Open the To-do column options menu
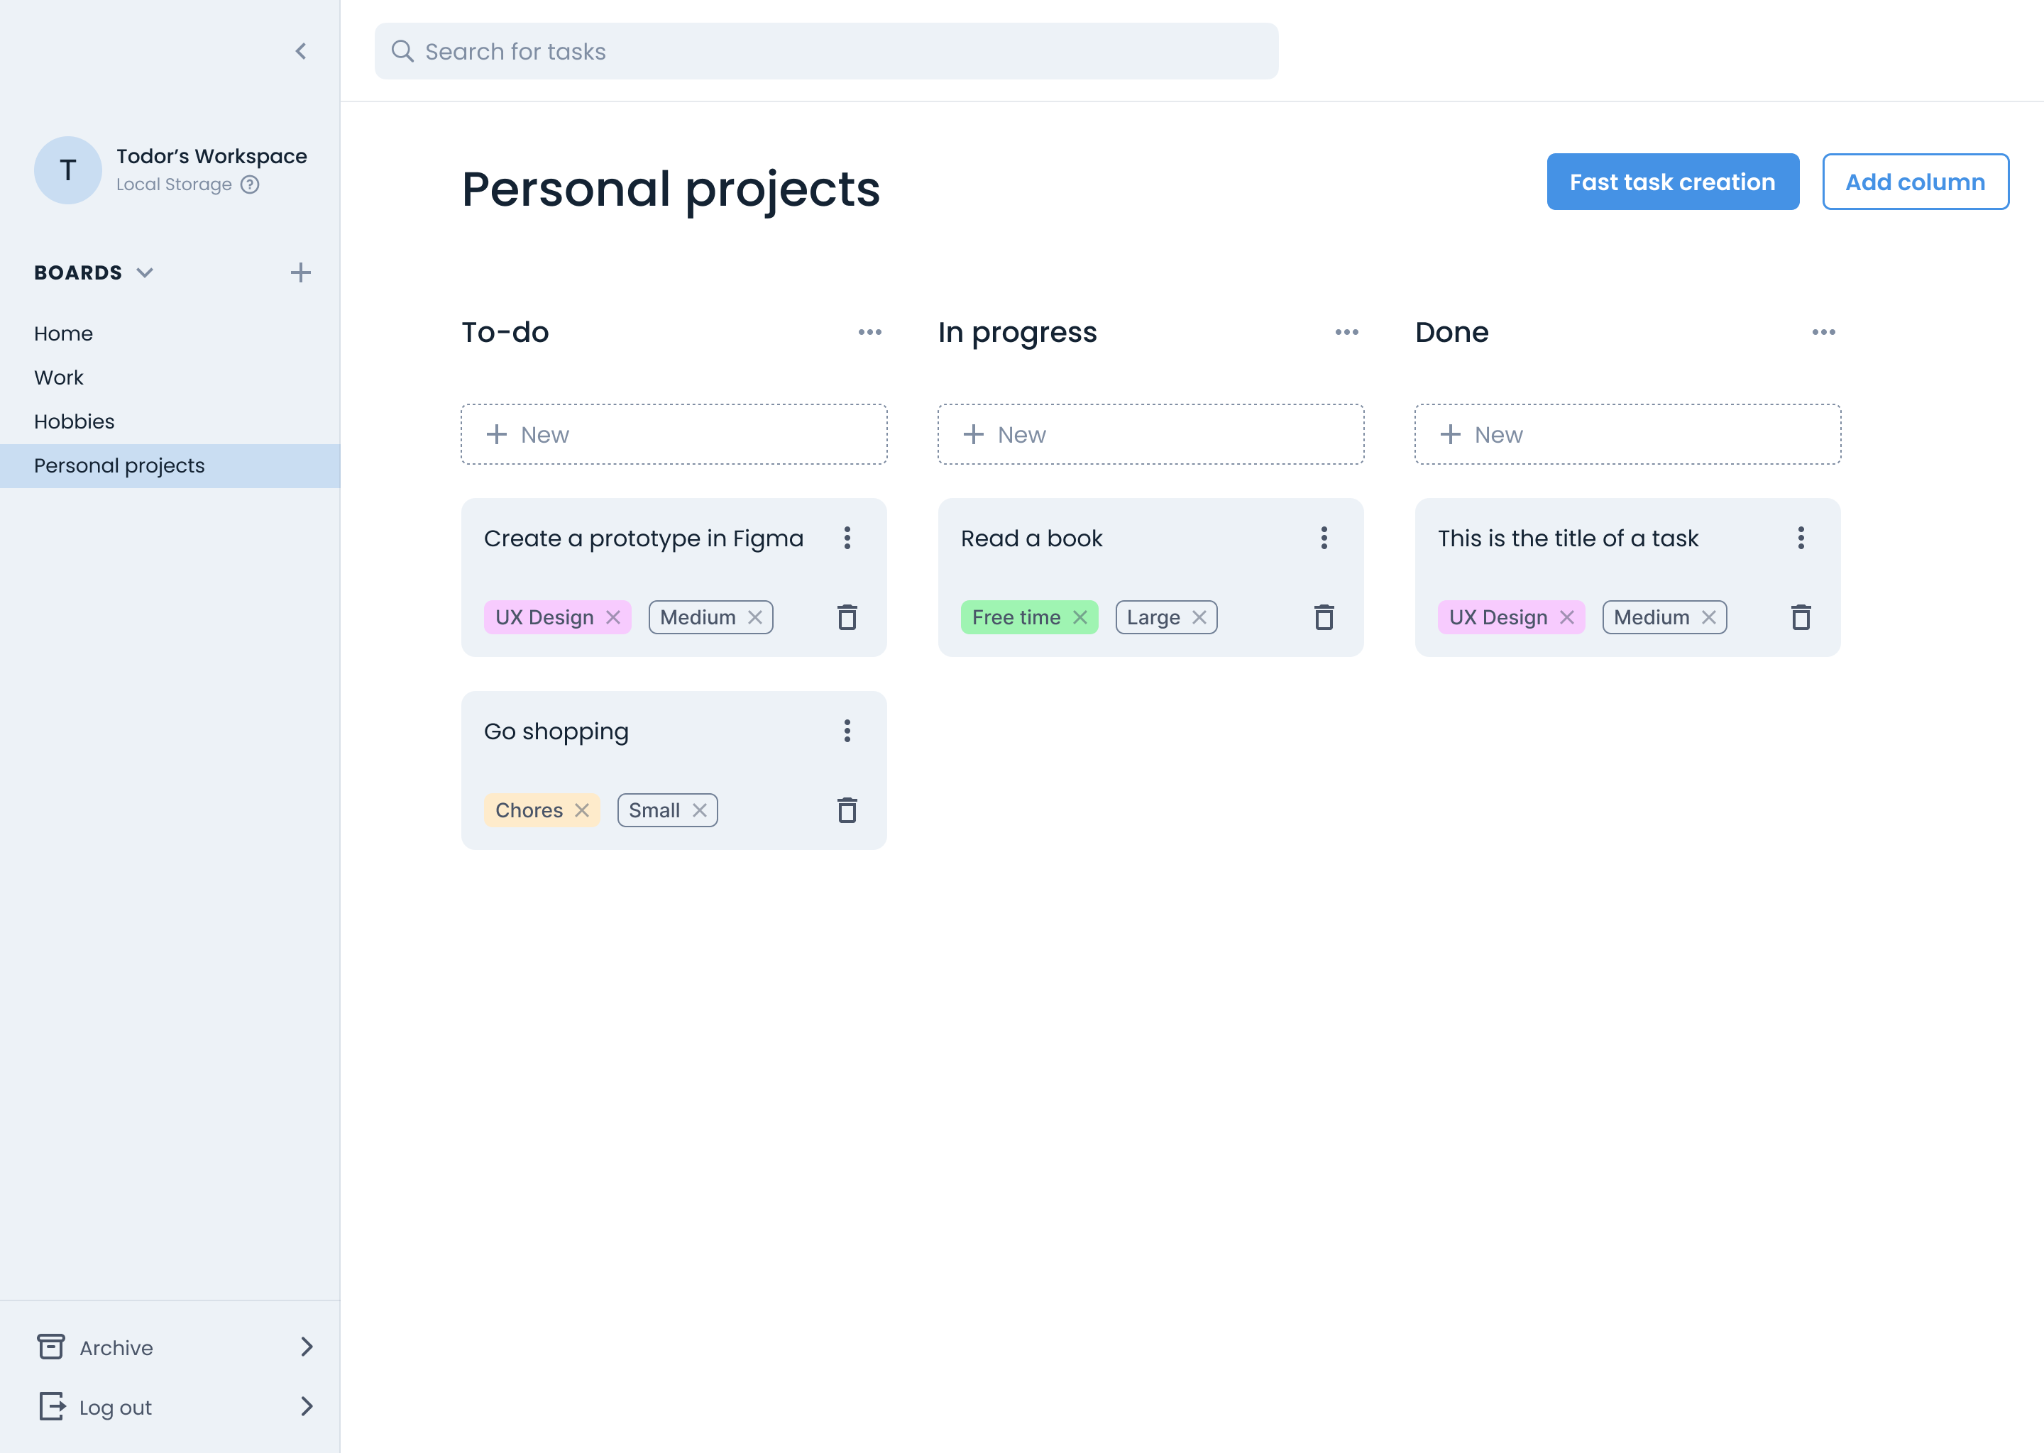Screen dimensions: 2044x1453 (x=870, y=332)
